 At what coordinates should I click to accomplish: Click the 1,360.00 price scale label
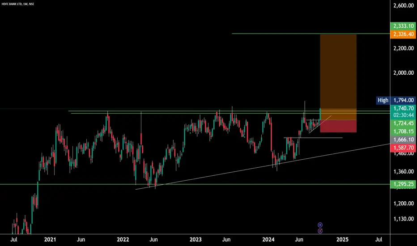tap(404, 172)
